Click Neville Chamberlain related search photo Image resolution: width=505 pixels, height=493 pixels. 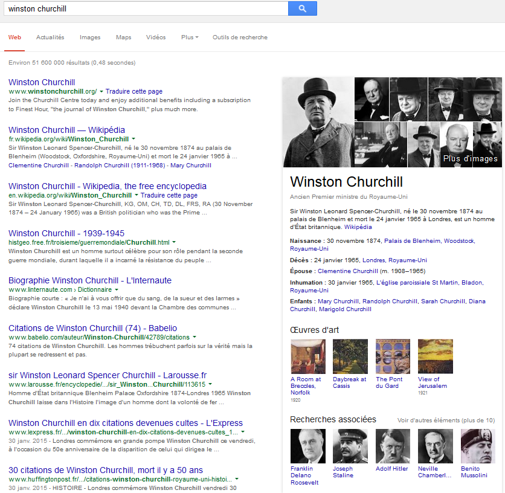coord(436,446)
